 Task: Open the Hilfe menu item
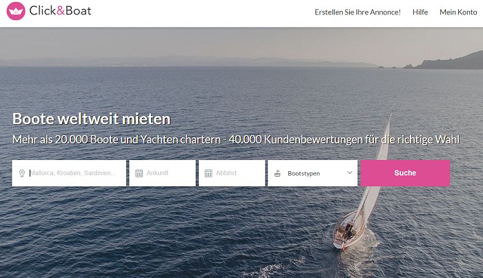[x=420, y=12]
